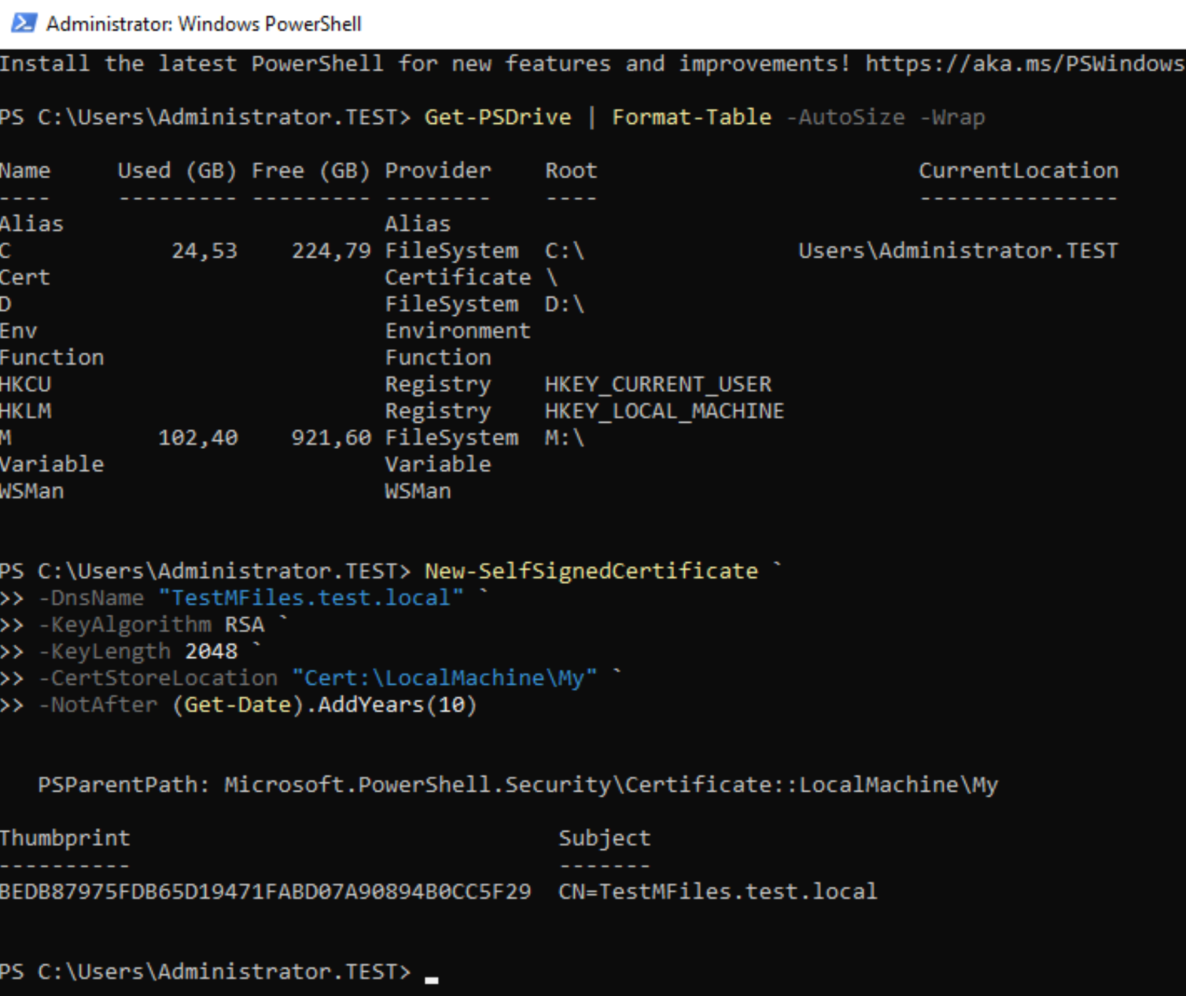1186x996 pixels.
Task: Click the 'Format-Table' command text
Action: pos(691,117)
